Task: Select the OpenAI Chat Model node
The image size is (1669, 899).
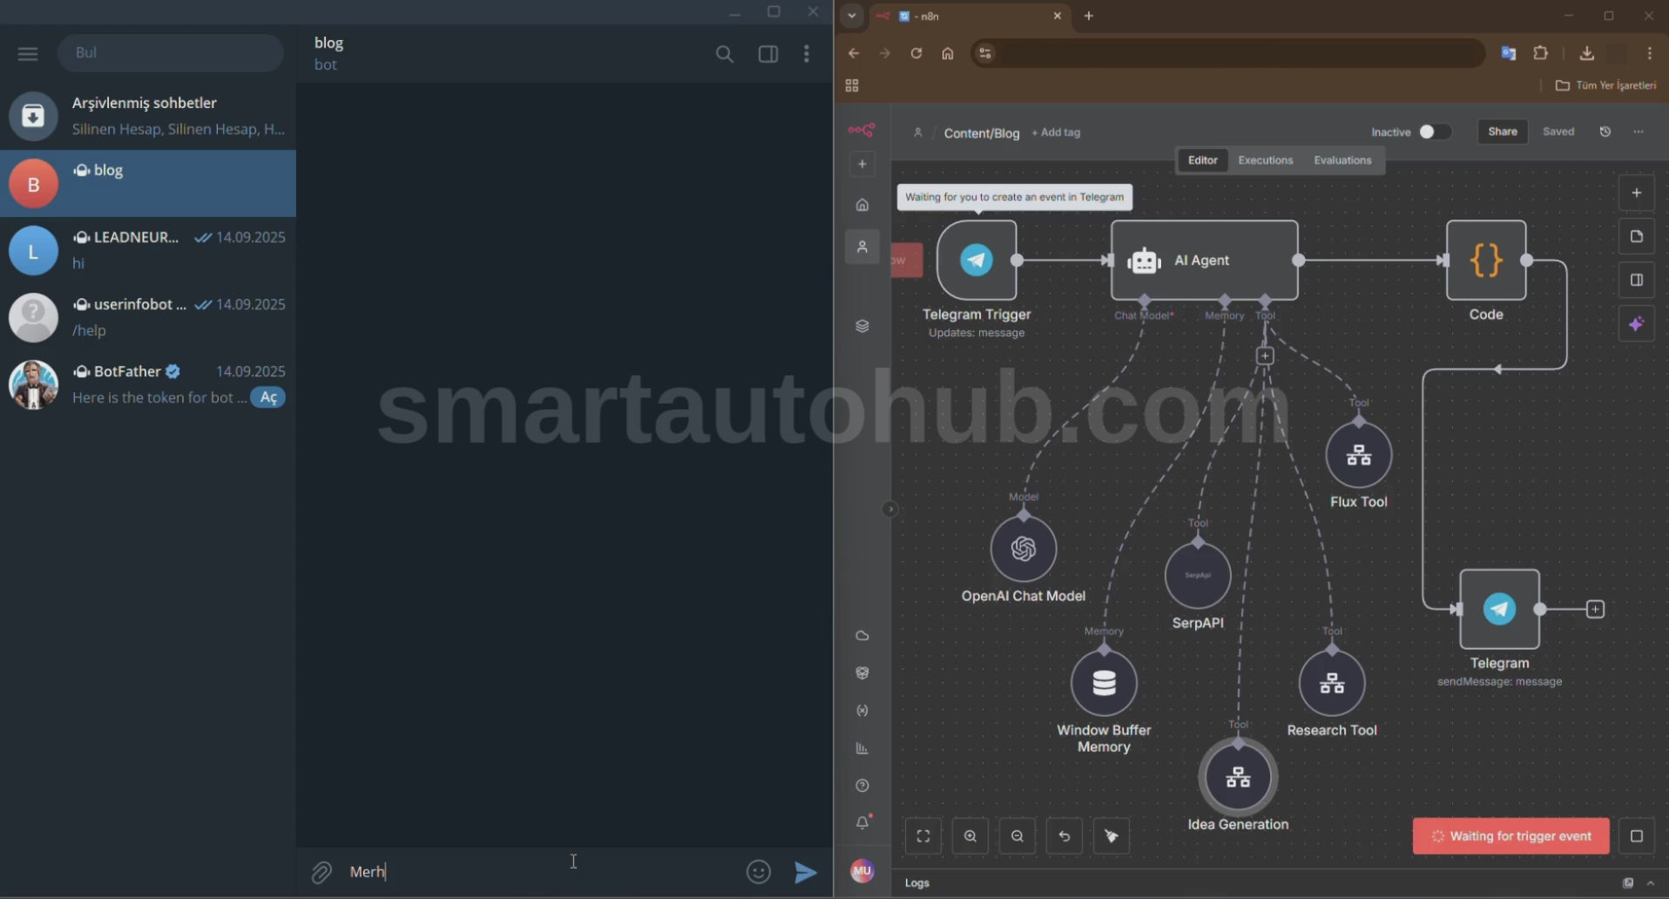Action: 1023,549
